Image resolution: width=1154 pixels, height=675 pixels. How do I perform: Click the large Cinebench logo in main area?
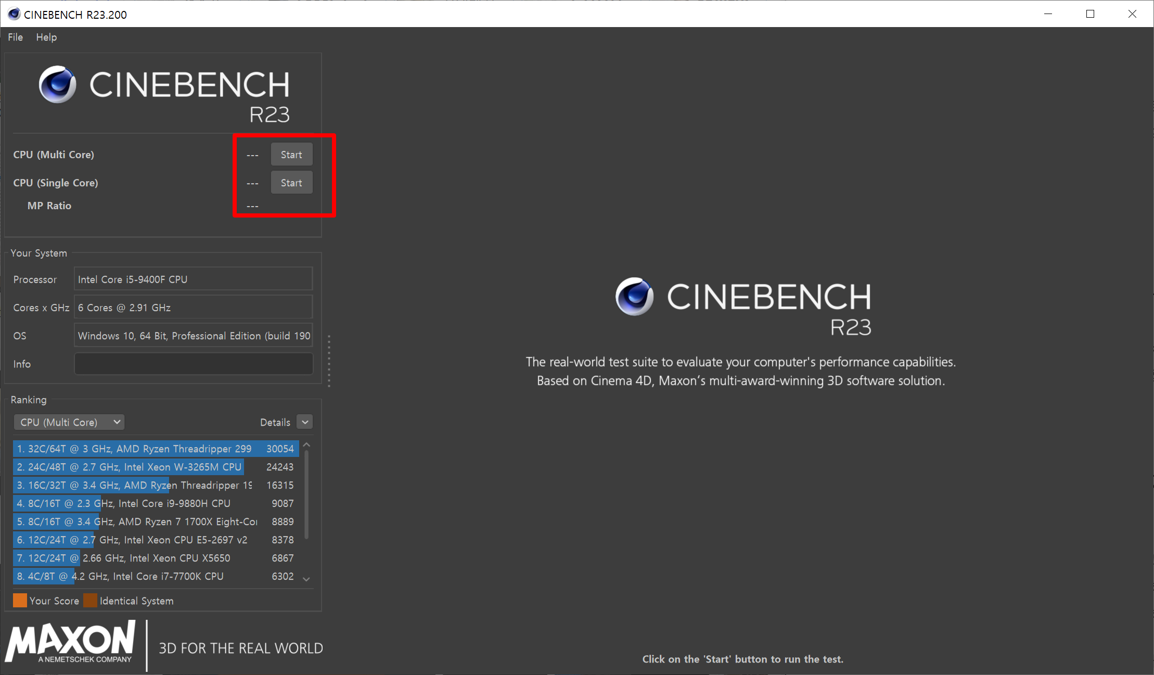(634, 297)
